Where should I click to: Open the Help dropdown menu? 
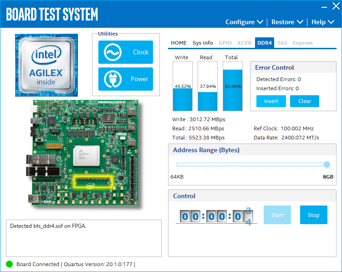(322, 22)
